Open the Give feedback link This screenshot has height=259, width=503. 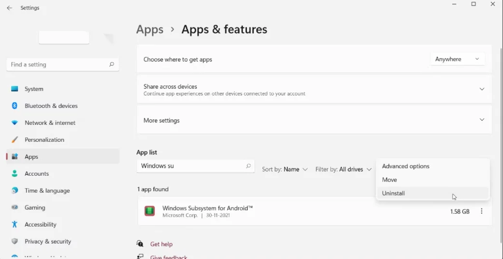pyautogui.click(x=169, y=258)
